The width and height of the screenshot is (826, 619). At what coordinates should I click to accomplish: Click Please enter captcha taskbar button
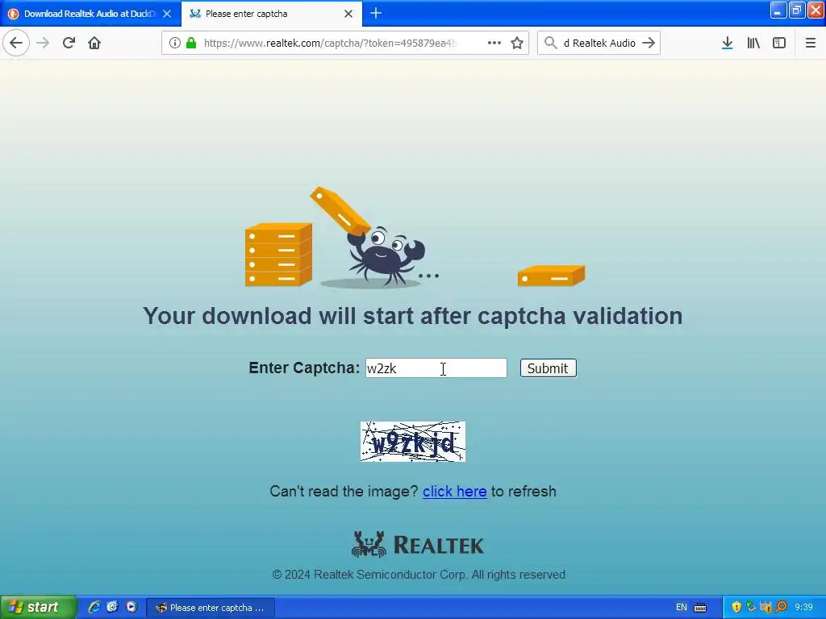(x=211, y=608)
